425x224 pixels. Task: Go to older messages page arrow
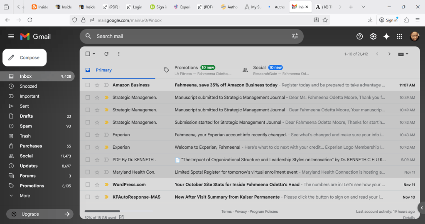click(x=389, y=54)
